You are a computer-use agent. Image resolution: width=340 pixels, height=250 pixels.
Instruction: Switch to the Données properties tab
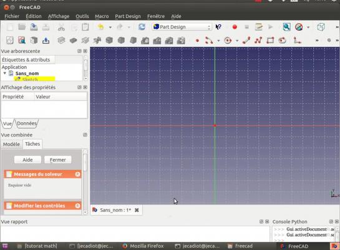27,123
